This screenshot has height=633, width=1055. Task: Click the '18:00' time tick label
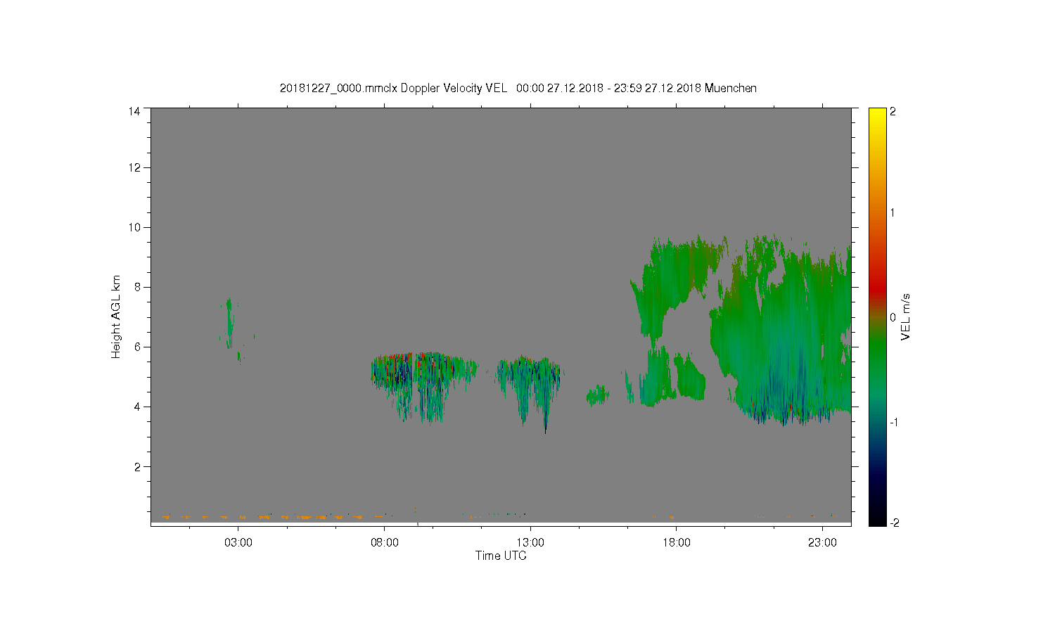[677, 542]
